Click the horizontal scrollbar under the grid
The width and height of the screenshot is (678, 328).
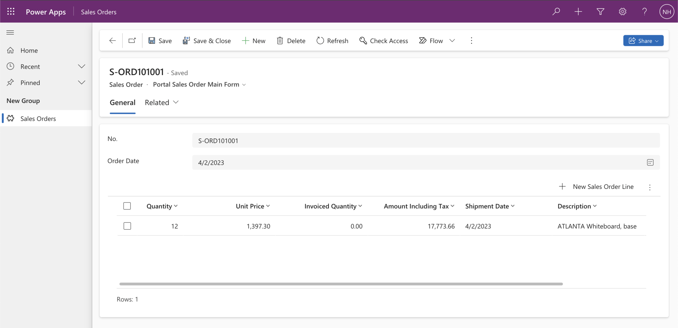coord(341,284)
